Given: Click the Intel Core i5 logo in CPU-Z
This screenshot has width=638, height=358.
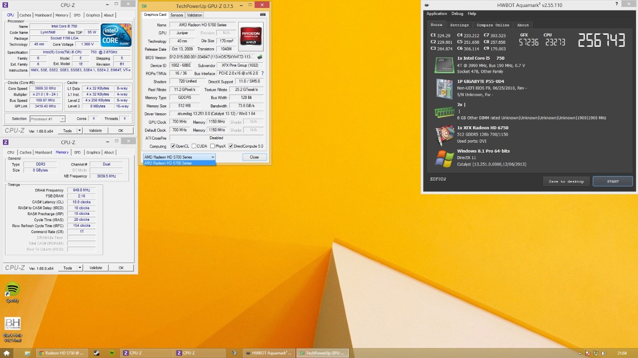Looking at the screenshot, I should click(116, 35).
